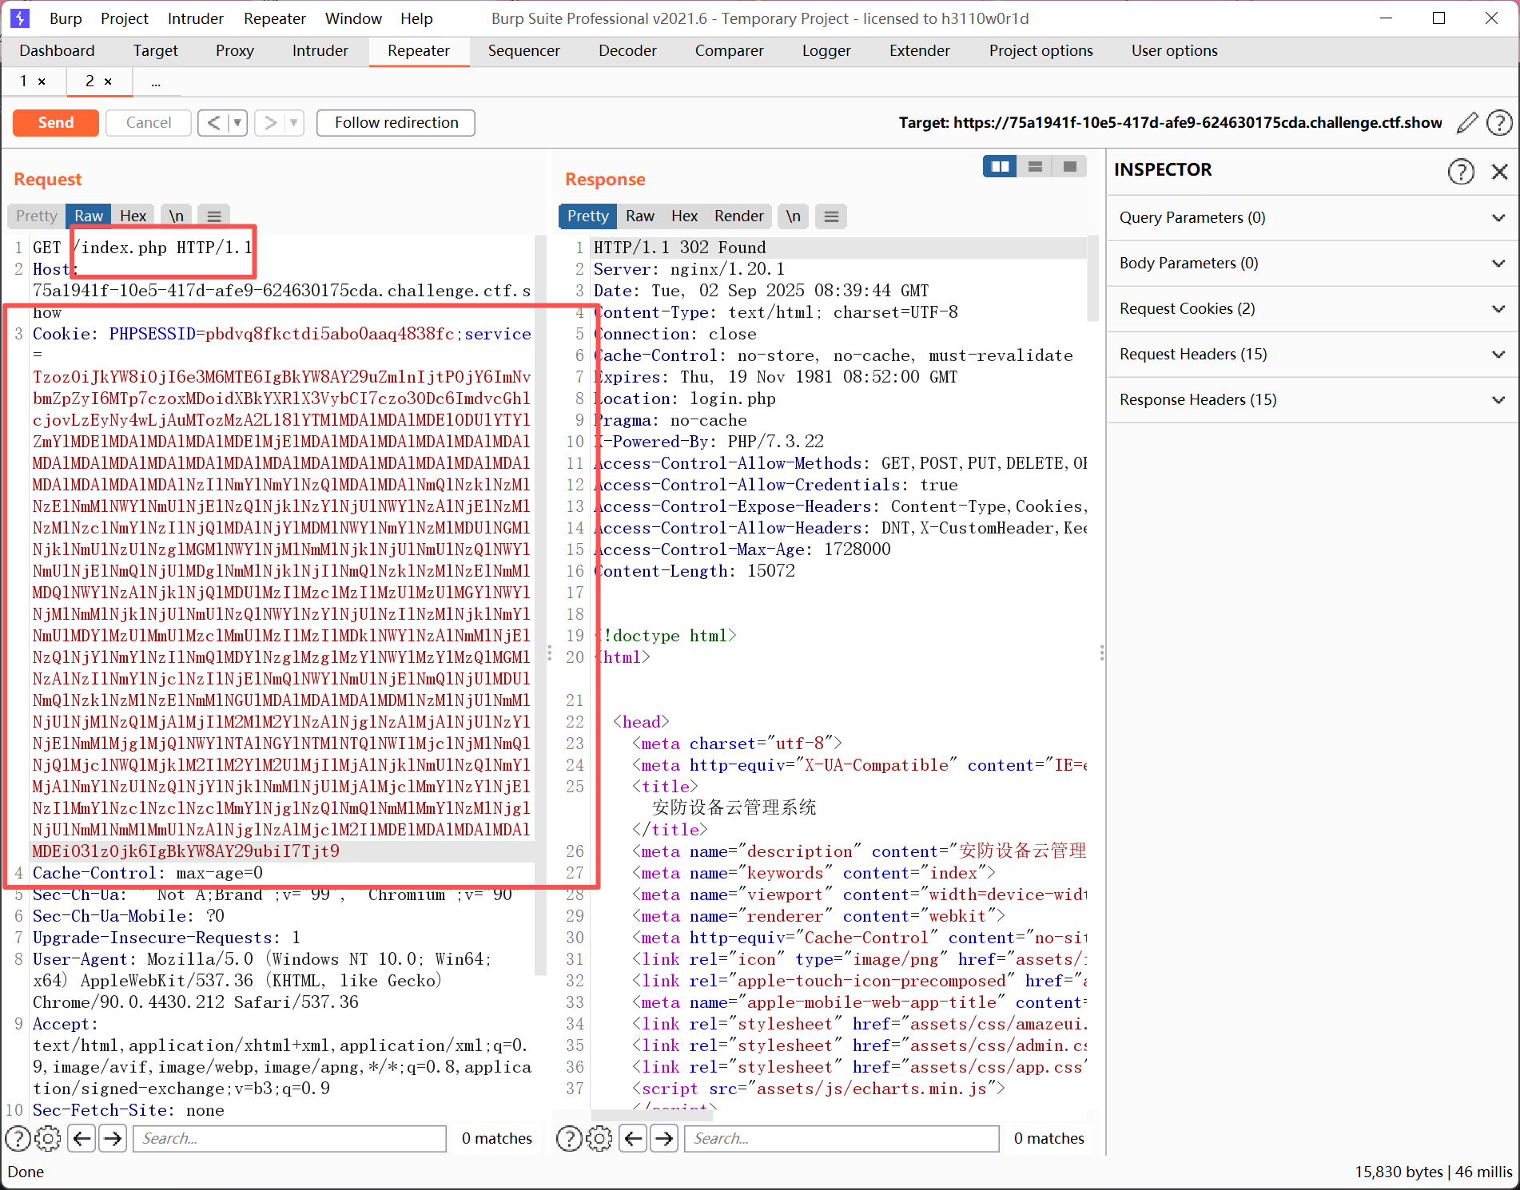Open forward-history dropdown arrow

(x=294, y=123)
